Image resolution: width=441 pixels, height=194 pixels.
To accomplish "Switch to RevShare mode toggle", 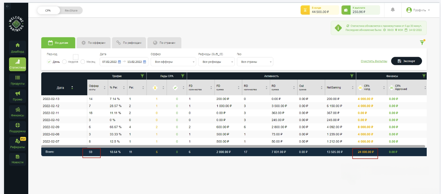I will (x=71, y=10).
